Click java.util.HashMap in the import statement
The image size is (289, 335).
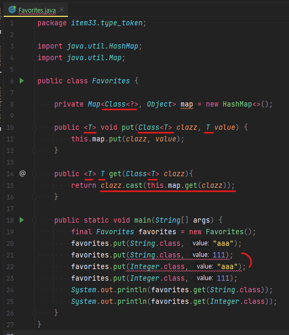click(x=103, y=46)
